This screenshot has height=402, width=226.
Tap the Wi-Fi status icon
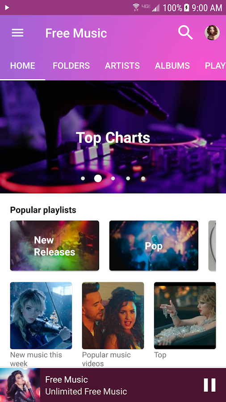(136, 7)
